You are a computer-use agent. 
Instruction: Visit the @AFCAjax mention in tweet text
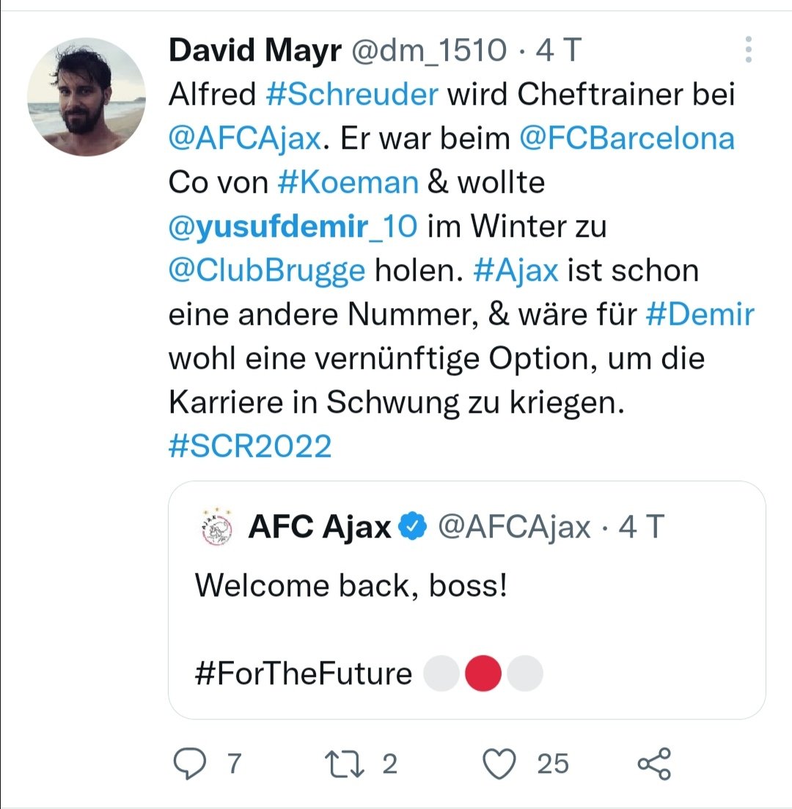tap(245, 139)
